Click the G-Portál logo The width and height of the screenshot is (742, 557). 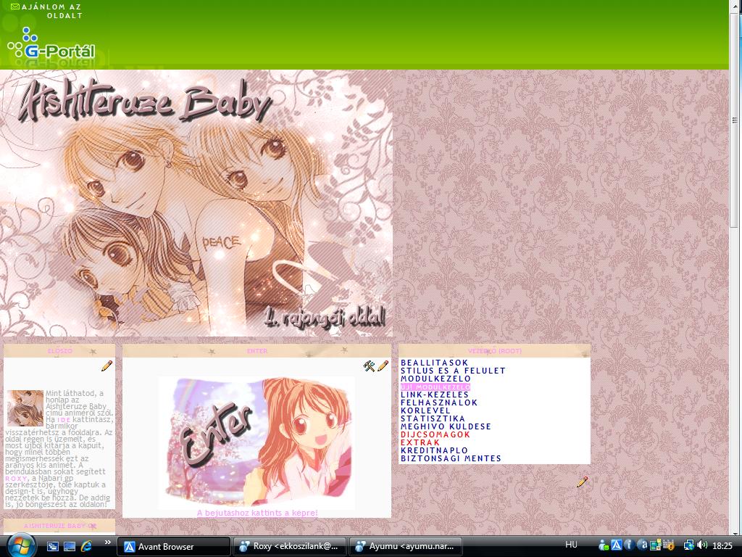click(51, 45)
